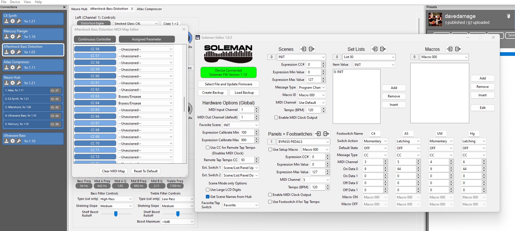
Task: Click Macros import icon
Action: (450, 49)
